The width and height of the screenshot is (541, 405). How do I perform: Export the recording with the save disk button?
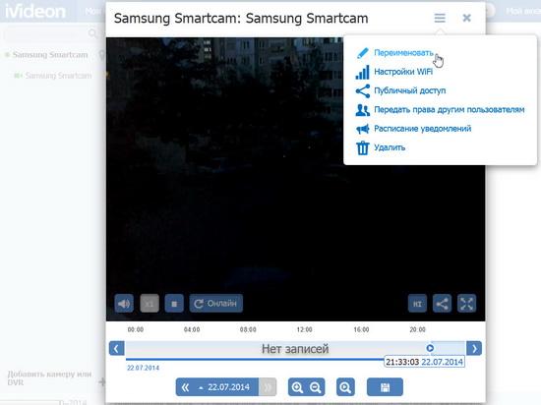pyautogui.click(x=385, y=387)
